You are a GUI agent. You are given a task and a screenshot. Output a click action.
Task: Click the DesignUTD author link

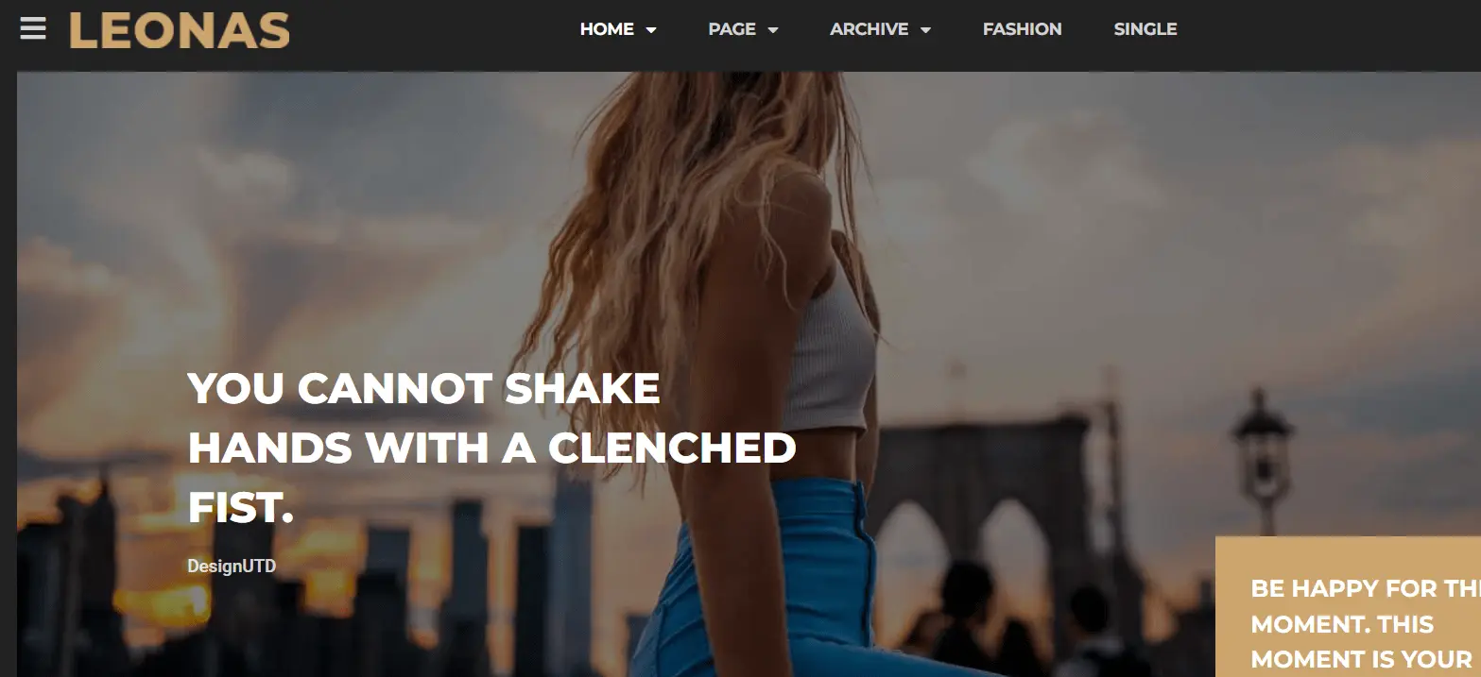(x=232, y=567)
